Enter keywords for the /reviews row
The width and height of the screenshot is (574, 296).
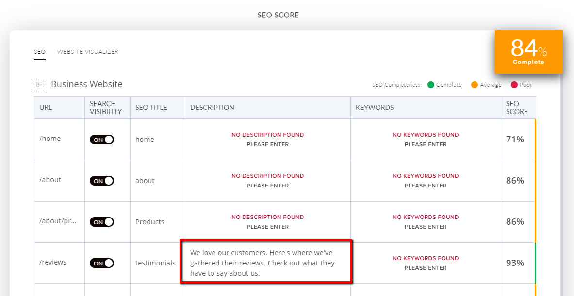(426, 263)
